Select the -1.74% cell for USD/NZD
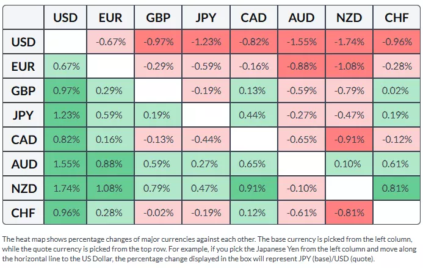The width and height of the screenshot is (423, 268). 349,42
